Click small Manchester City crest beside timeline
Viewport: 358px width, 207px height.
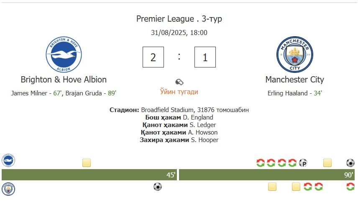(x=8, y=189)
